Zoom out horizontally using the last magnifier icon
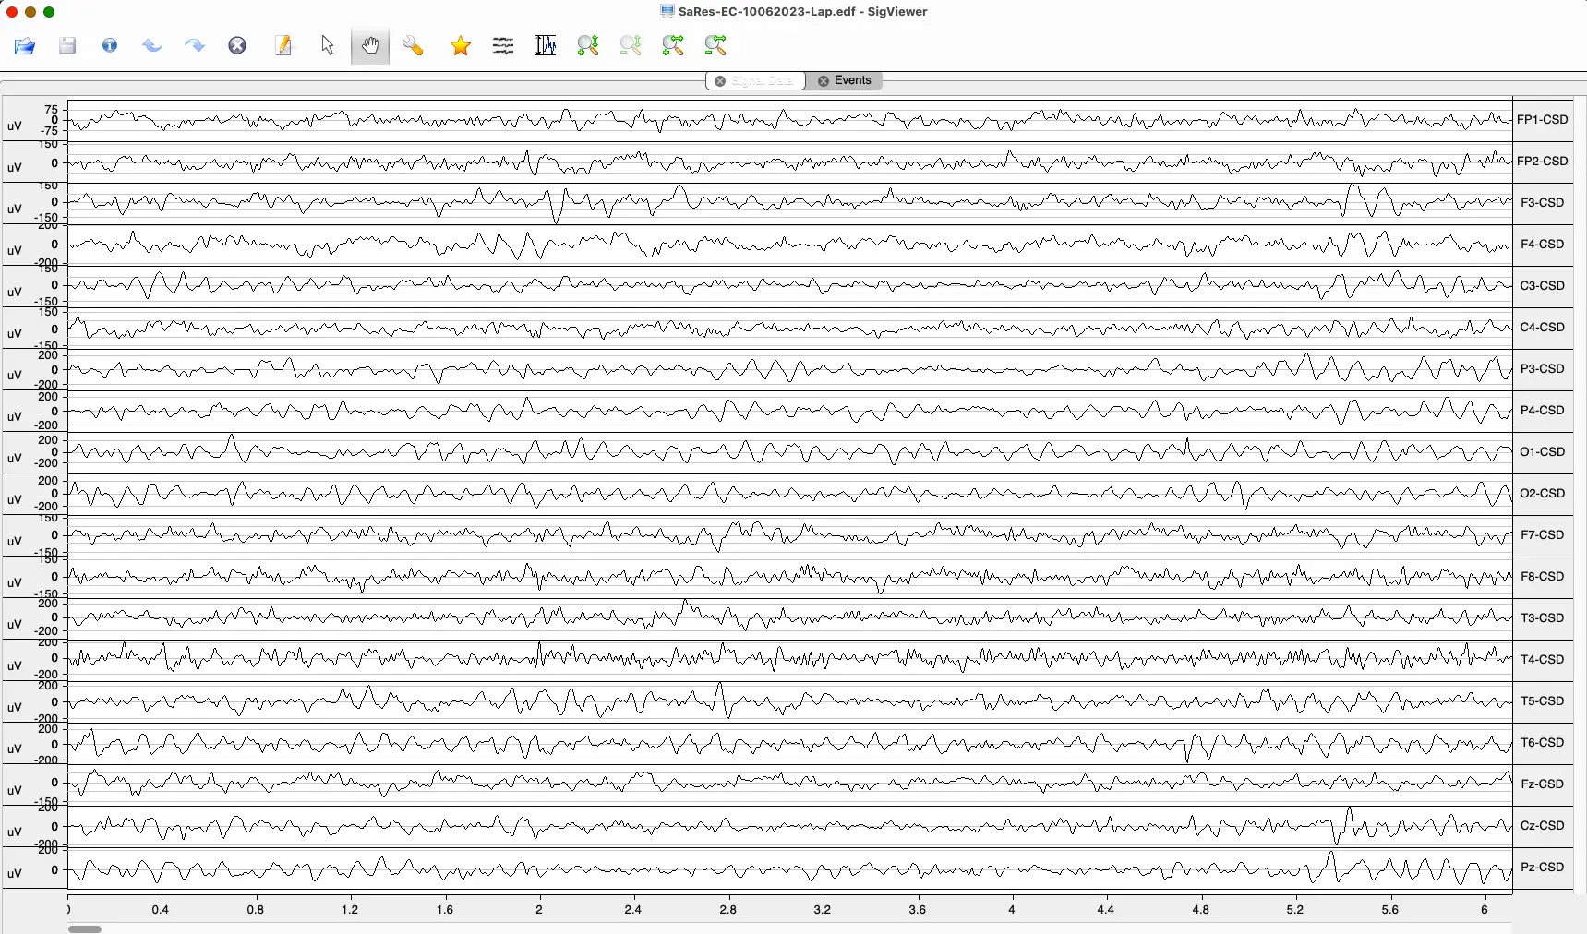This screenshot has height=934, width=1587. (x=715, y=45)
